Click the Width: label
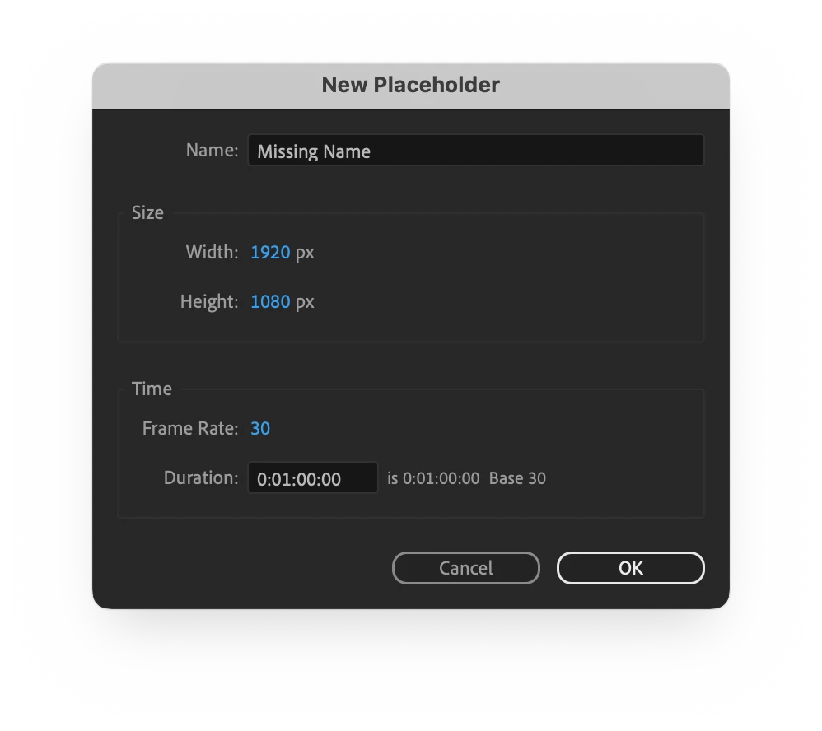Image resolution: width=822 pixels, height=731 pixels. [212, 253]
